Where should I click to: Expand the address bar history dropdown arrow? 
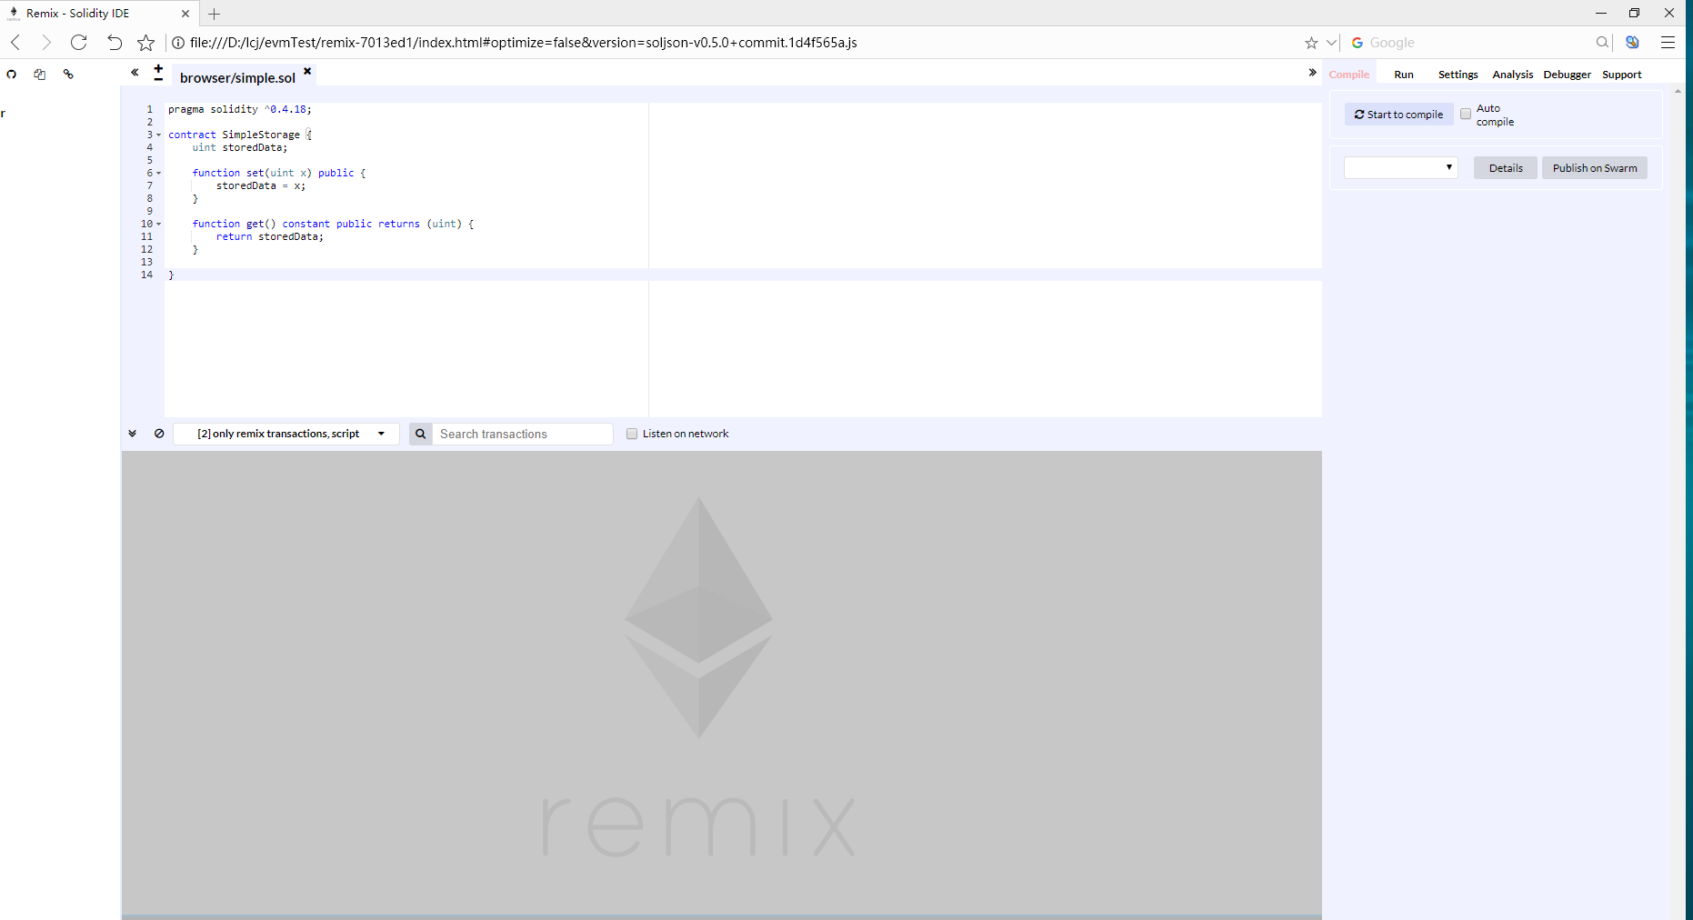coord(1332,43)
